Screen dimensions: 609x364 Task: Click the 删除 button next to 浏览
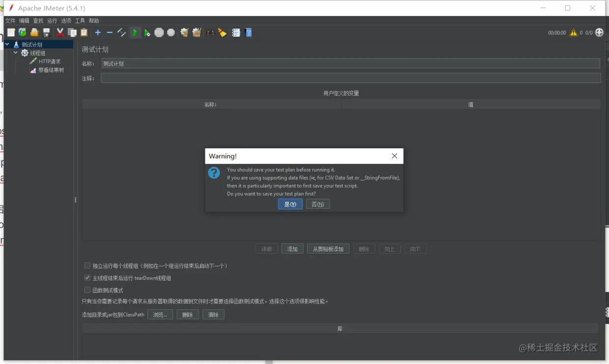pos(188,314)
